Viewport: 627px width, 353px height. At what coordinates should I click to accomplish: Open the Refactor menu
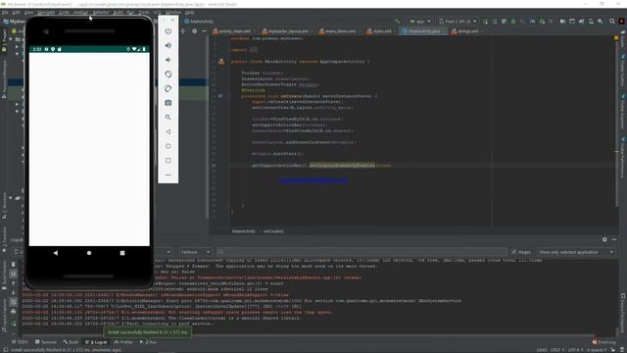101,13
